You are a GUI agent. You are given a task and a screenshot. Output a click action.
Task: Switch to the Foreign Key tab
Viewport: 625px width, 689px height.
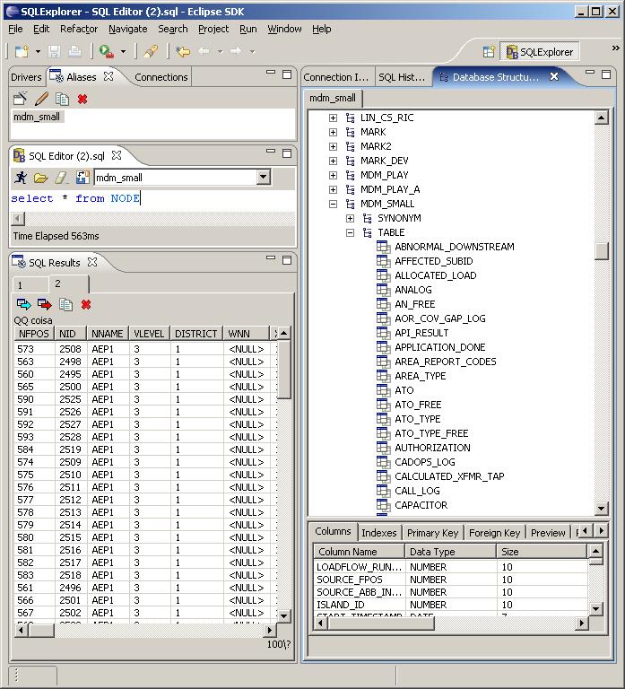(494, 533)
